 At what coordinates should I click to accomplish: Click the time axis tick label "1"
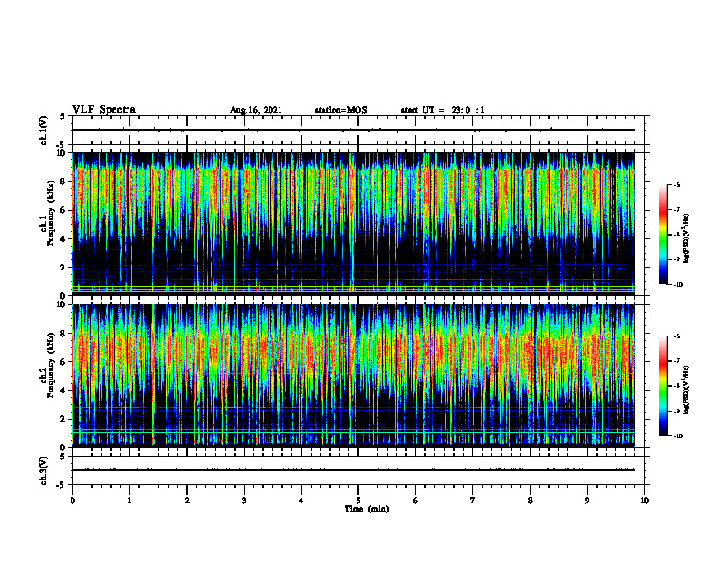tap(129, 500)
